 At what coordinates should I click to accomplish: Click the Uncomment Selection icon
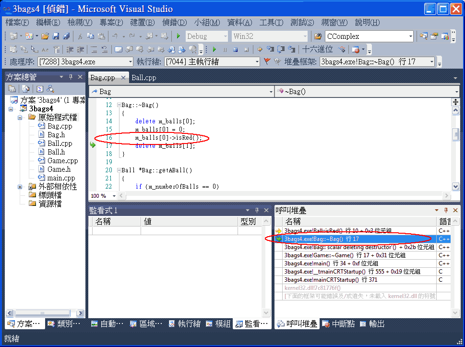click(105, 49)
